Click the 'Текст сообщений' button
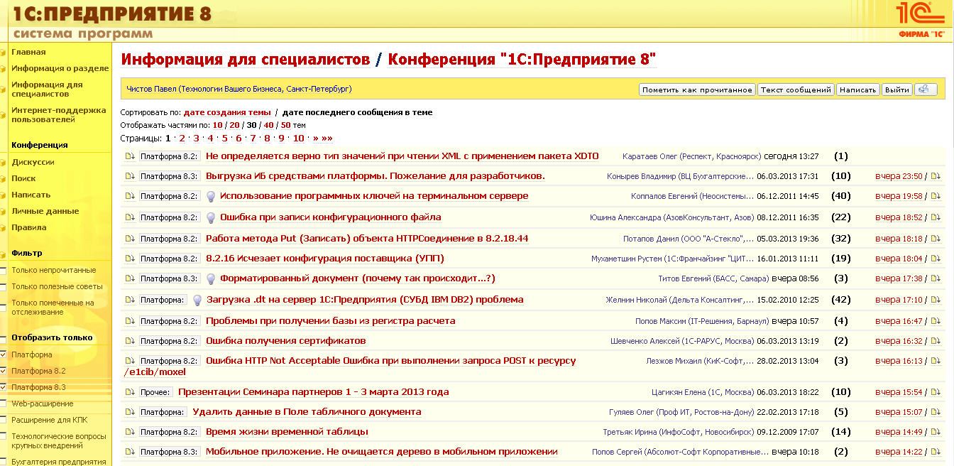The image size is (954, 466). click(x=795, y=90)
